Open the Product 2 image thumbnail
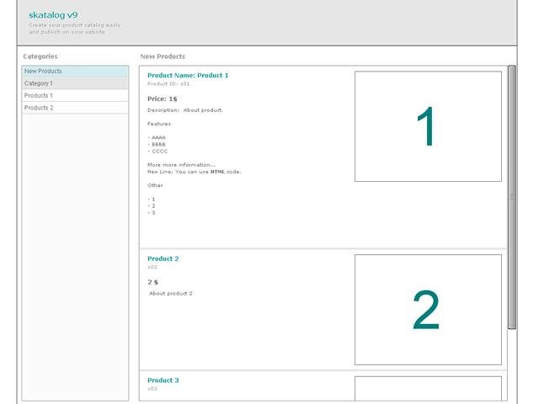The width and height of the screenshot is (539, 404). tap(428, 310)
